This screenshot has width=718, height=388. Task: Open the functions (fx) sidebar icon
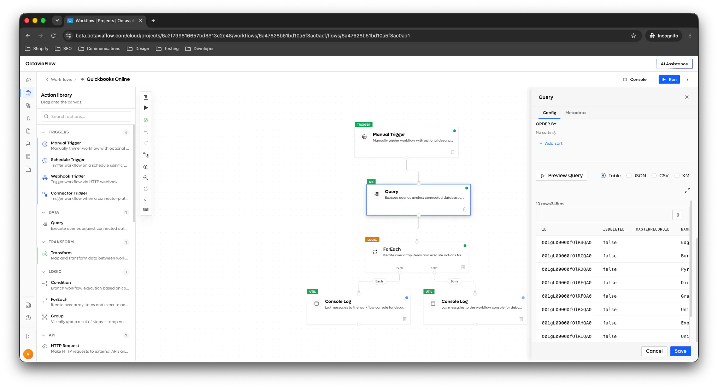click(28, 118)
